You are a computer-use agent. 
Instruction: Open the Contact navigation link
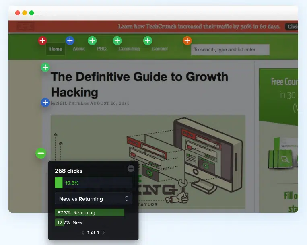pyautogui.click(x=160, y=49)
